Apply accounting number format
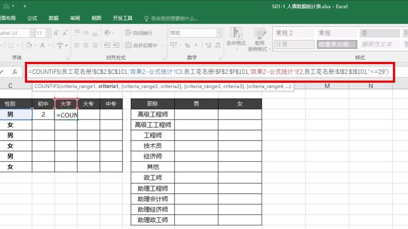This screenshot has height=229, width=408. pos(173,45)
